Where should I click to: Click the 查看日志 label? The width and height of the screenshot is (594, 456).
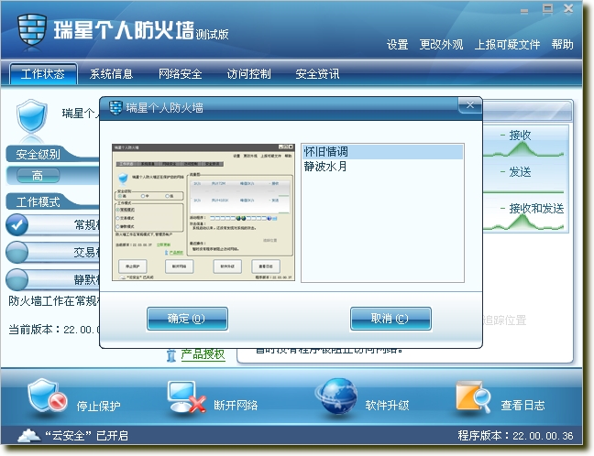point(522,406)
